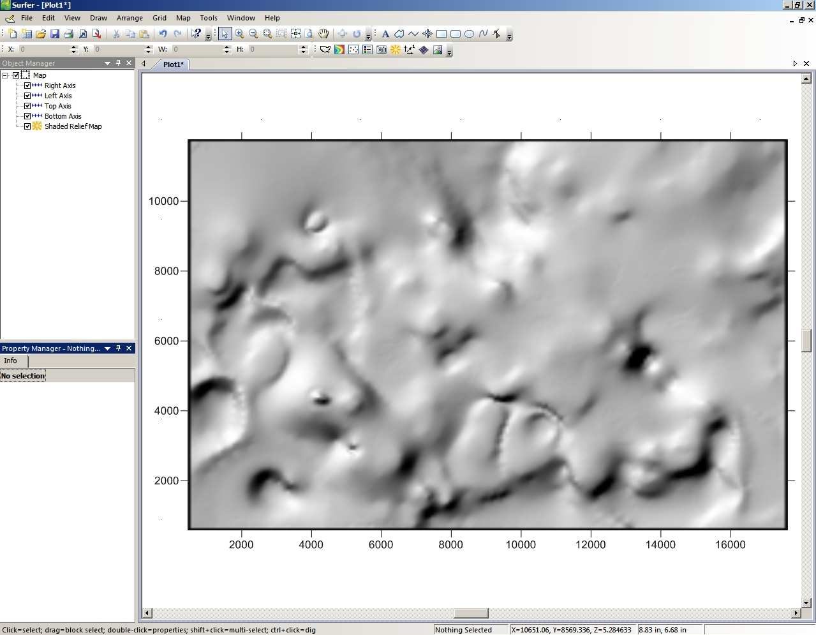The height and width of the screenshot is (635, 816).
Task: Create a new plot document
Action: pyautogui.click(x=13, y=34)
